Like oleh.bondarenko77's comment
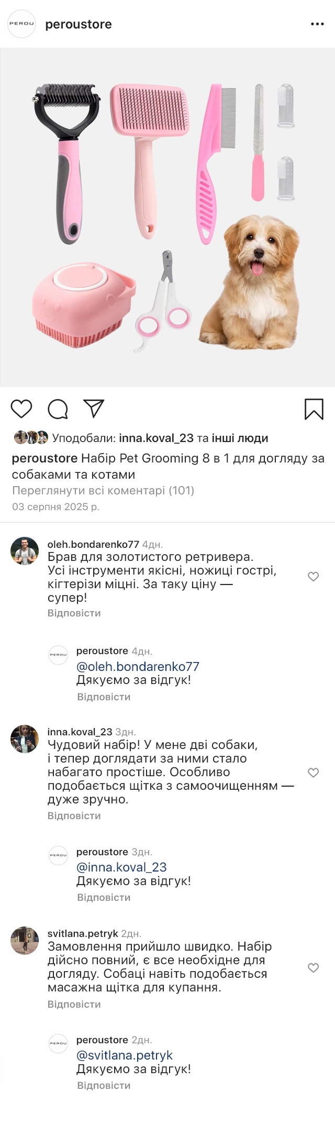335x1136 pixels. click(x=313, y=577)
